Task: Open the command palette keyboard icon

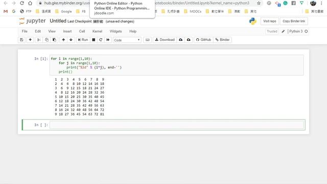Action: [148, 40]
